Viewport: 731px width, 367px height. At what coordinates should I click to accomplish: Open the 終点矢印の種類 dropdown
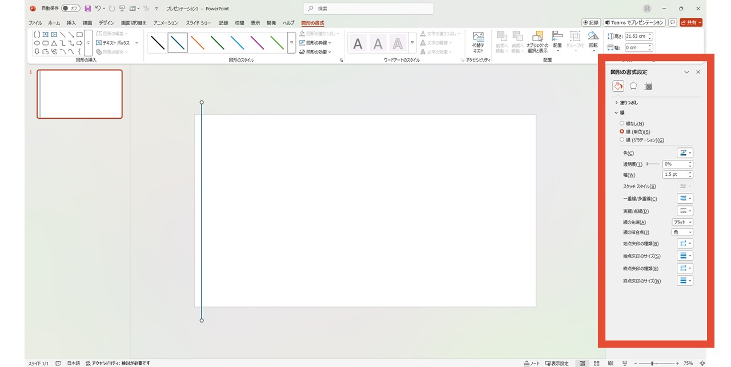click(685, 268)
